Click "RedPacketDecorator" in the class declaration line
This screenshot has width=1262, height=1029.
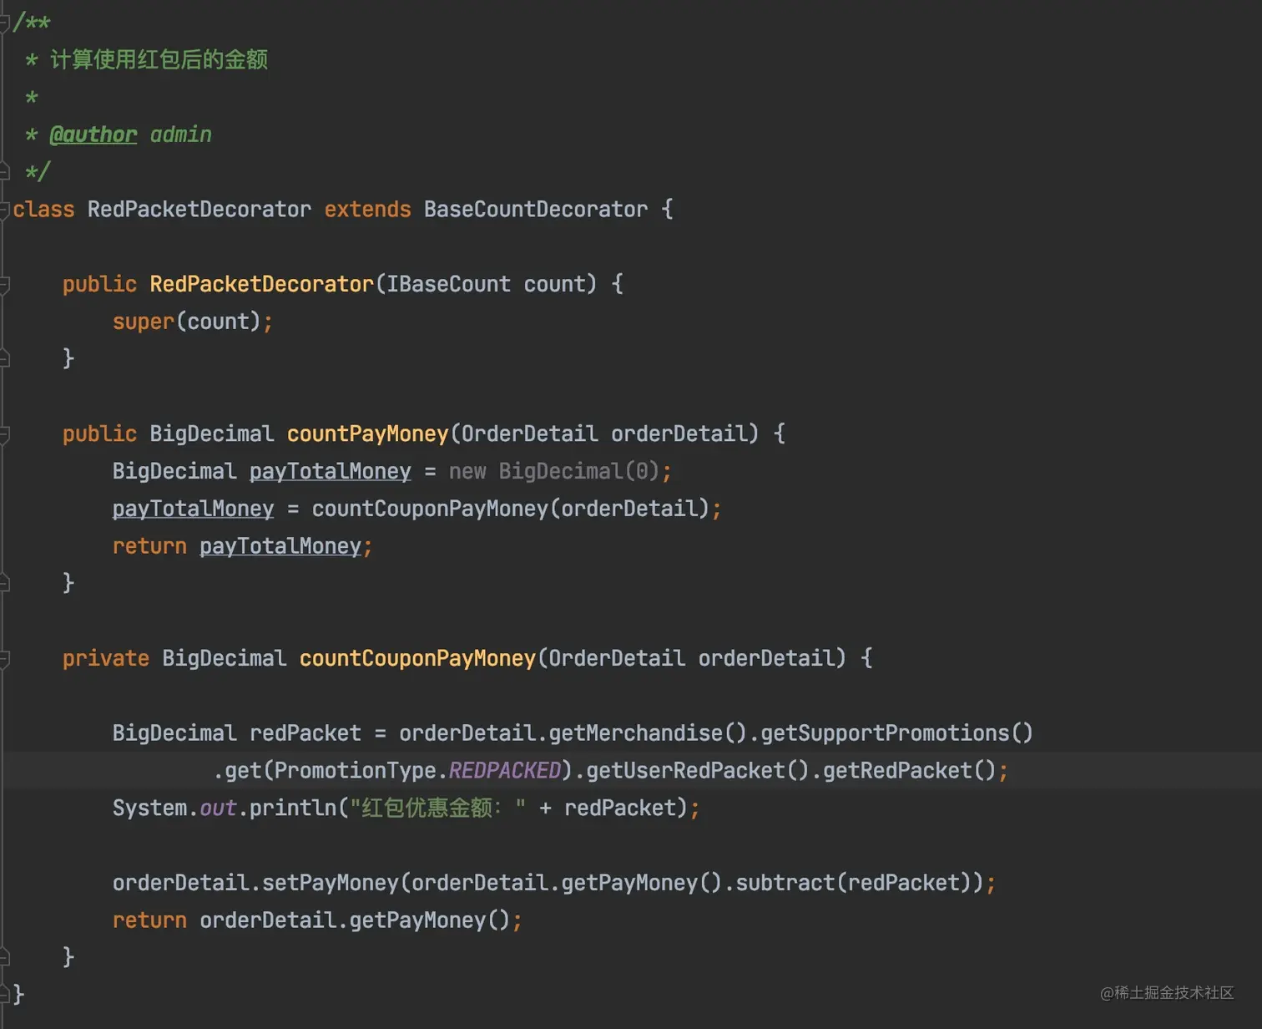coord(199,210)
